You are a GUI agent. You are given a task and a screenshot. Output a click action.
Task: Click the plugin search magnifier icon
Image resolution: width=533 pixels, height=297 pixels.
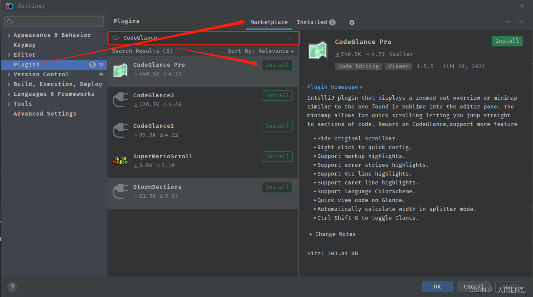[x=116, y=38]
